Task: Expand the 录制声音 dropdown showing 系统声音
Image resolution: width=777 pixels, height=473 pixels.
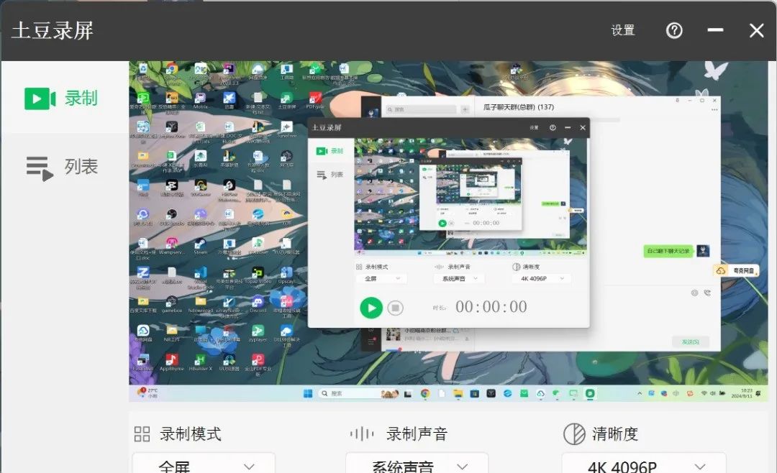Action: click(x=417, y=466)
